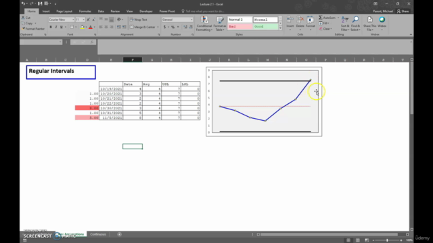
Task: Expand the Merge & Center dropdown arrow
Action: pyautogui.click(x=158, y=27)
